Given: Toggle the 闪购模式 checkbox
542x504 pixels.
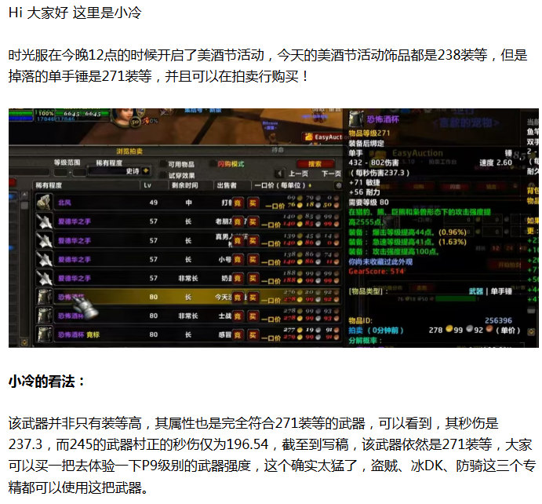Looking at the screenshot, I should [x=213, y=163].
